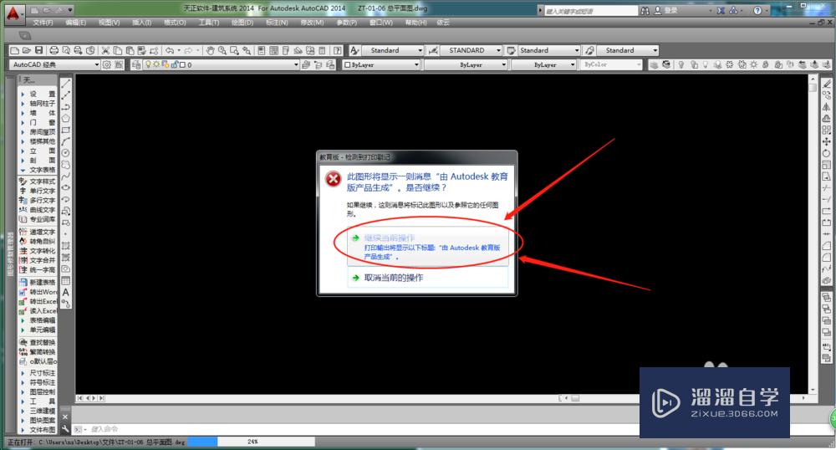The image size is (836, 450).
Task: Open the AutoCAD 经典 workspace dropdown
Action: coord(54,64)
